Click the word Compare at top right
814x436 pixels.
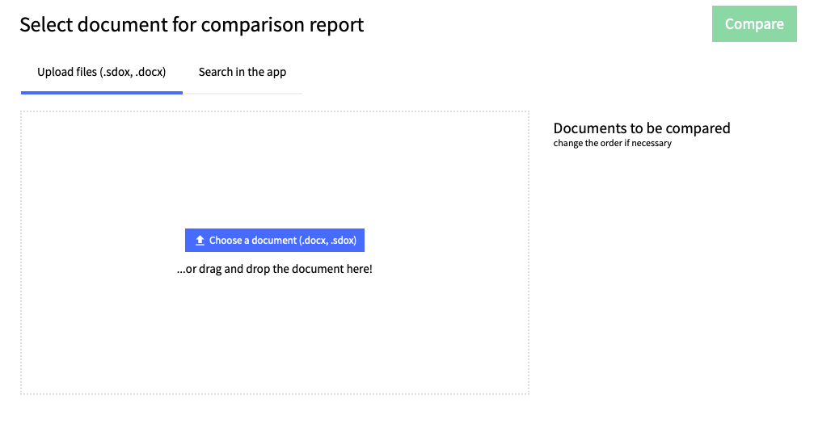(x=754, y=24)
